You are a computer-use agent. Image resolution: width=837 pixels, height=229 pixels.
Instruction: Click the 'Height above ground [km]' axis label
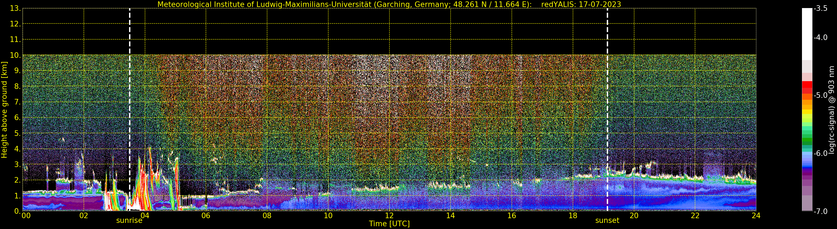4,110
